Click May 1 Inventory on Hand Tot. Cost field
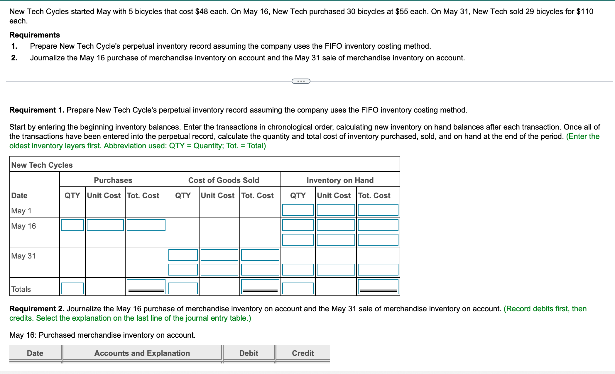The image size is (615, 374). (378, 210)
